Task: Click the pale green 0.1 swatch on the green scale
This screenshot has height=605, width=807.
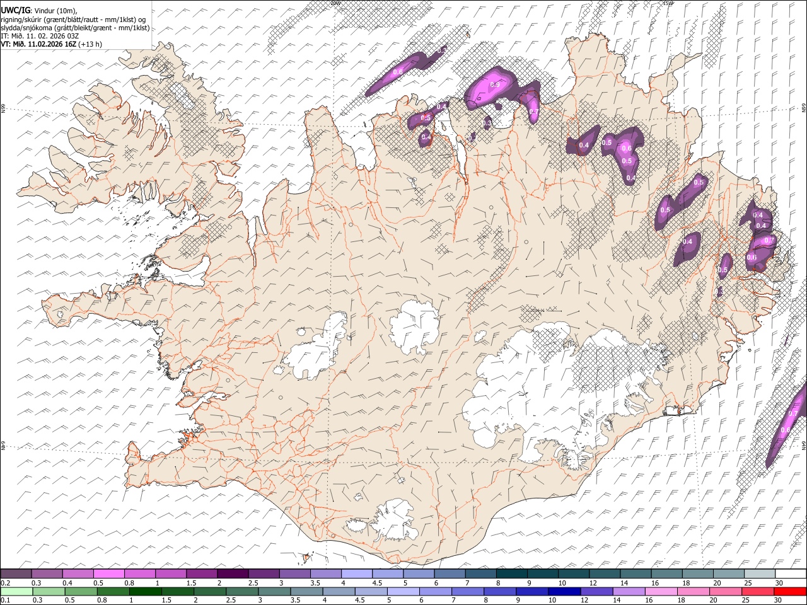Action: 16,591
